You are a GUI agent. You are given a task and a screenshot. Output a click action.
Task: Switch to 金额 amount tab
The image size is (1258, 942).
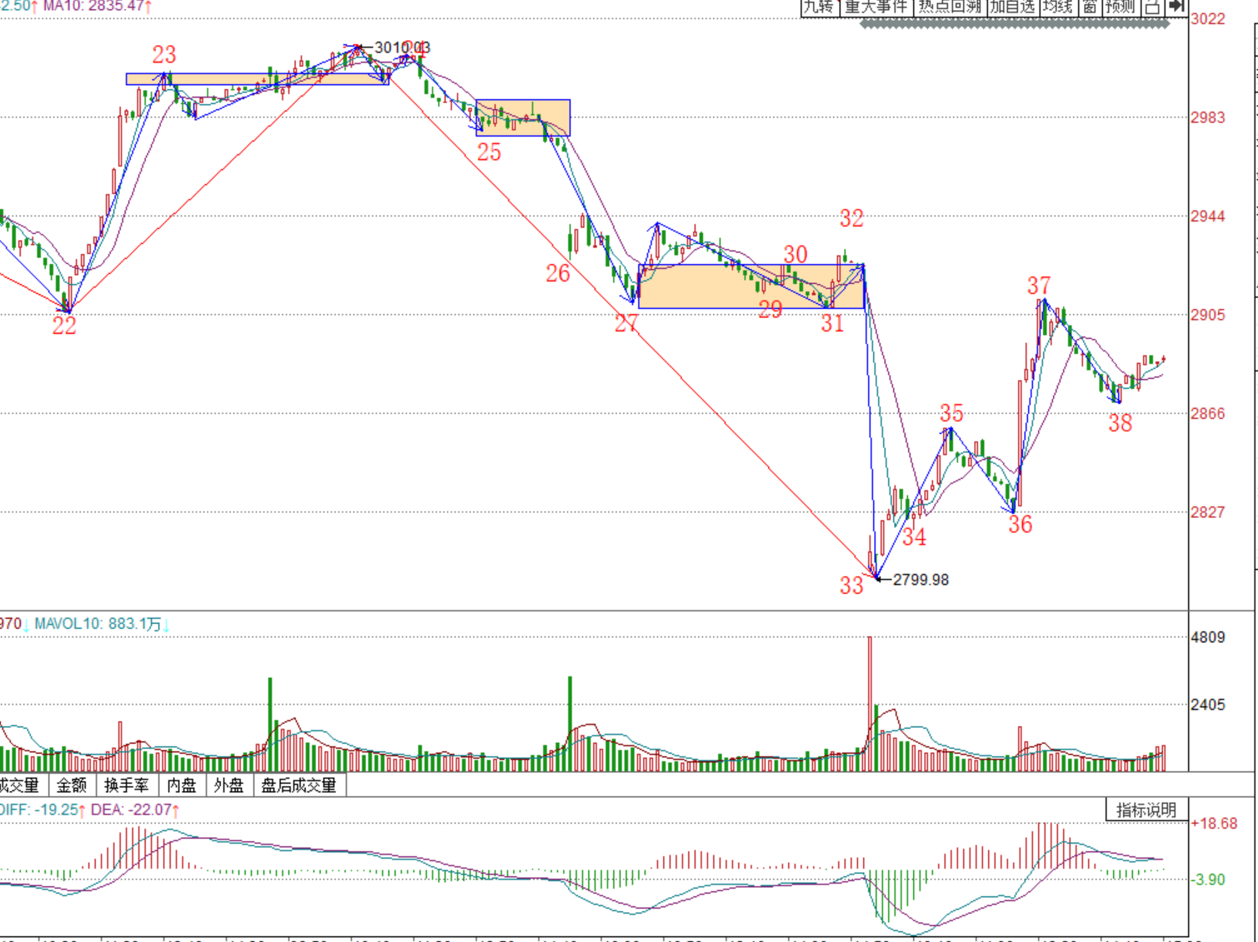[x=72, y=785]
